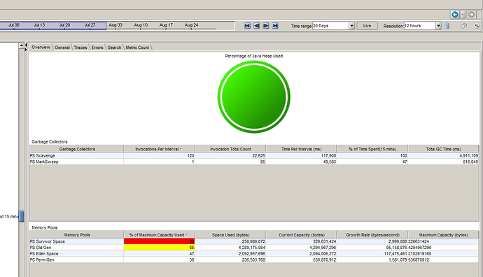This screenshot has width=483, height=277.
Task: Sort by Invocations Per Interval column
Action: 159,149
